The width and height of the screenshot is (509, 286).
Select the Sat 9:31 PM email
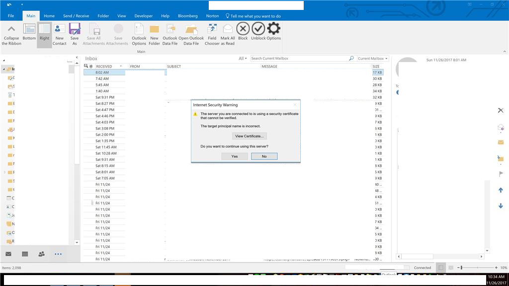click(233, 97)
